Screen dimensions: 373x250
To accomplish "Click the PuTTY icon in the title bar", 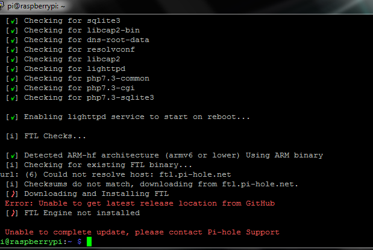I will (2, 5).
